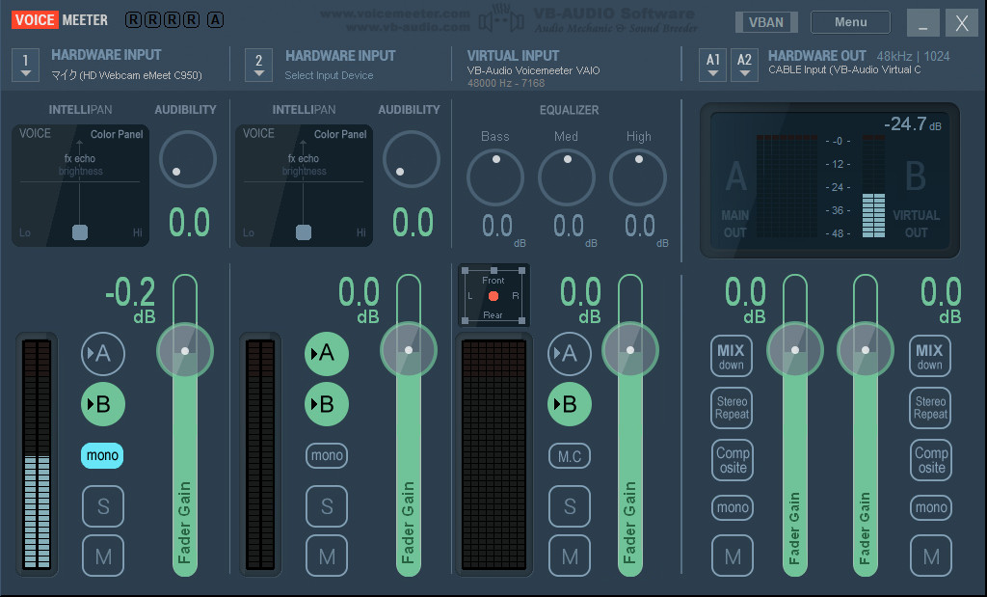The height and width of the screenshot is (597, 987).
Task: Toggle bus A routing on Virtual Input
Action: point(569,353)
